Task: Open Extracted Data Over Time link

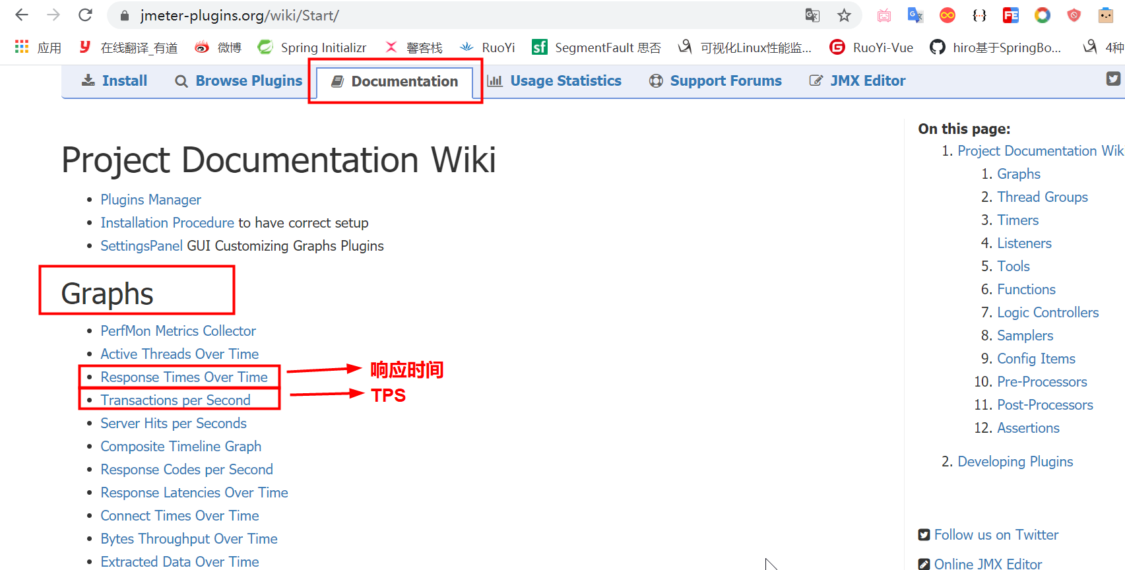Action: (179, 561)
